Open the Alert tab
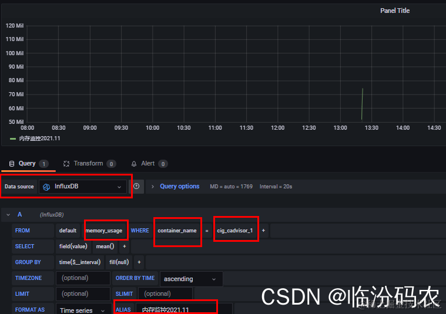The width and height of the screenshot is (446, 314). coord(149,164)
